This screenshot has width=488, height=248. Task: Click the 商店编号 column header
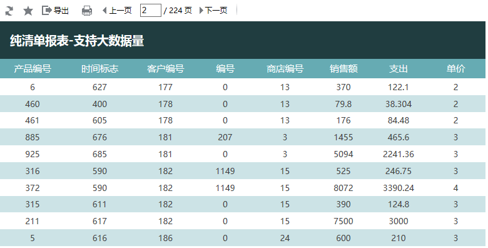tap(285, 68)
